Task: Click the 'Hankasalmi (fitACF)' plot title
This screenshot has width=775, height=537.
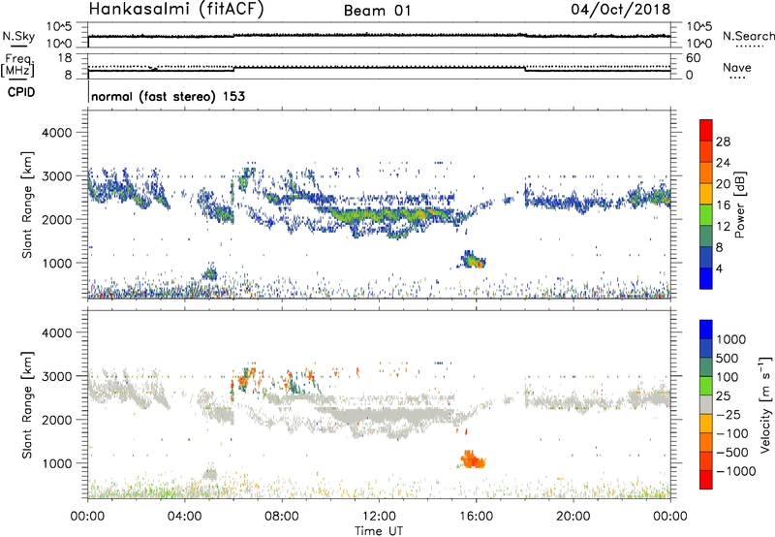Action: click(176, 9)
